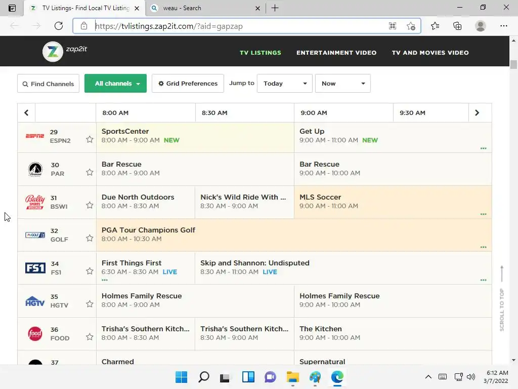Favorite the PAR channel star
The width and height of the screenshot is (518, 389).
point(90,172)
